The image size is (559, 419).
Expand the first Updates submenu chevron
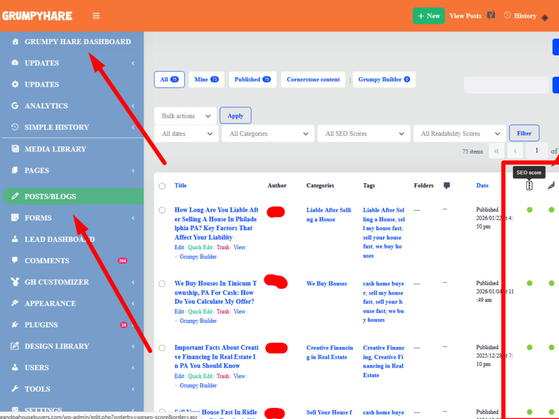[x=133, y=63]
